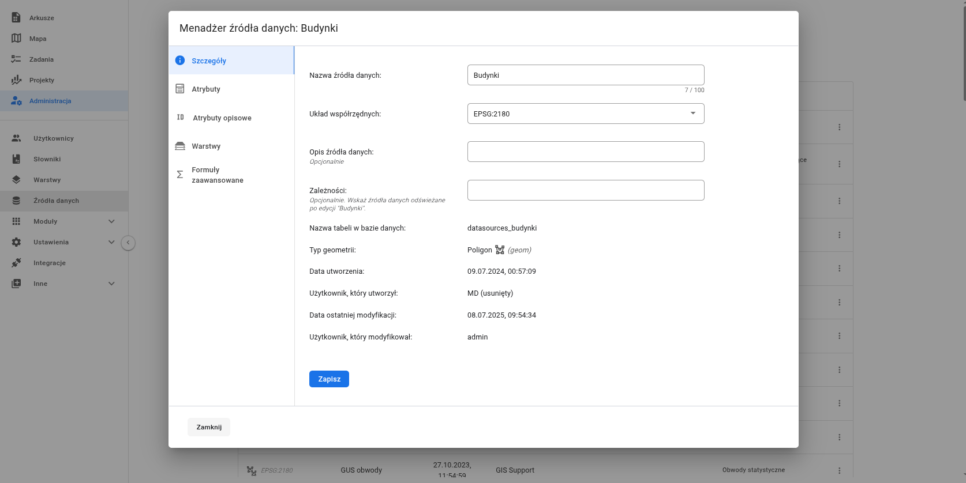The image size is (966, 483).
Task: Click the Użytkownicy users icon
Action: point(16,138)
